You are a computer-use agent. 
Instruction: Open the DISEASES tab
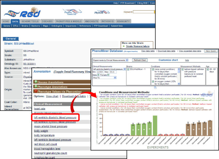(x=47, y=21)
